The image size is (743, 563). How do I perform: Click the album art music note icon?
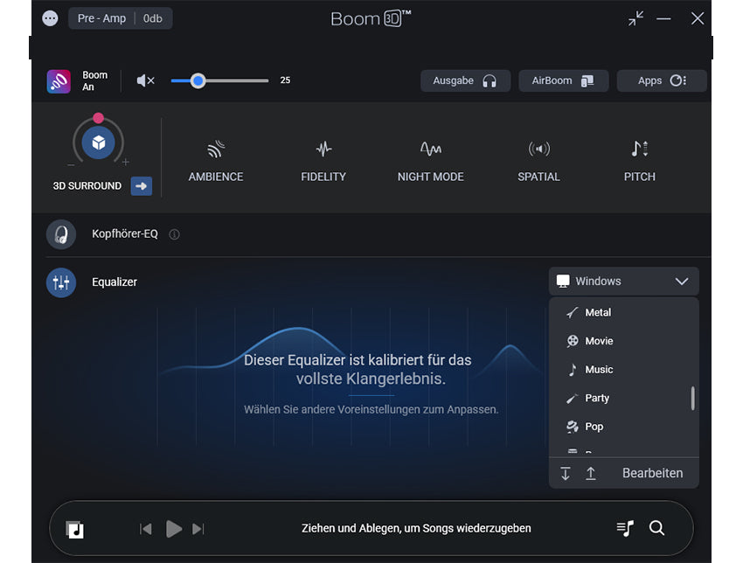[75, 529]
